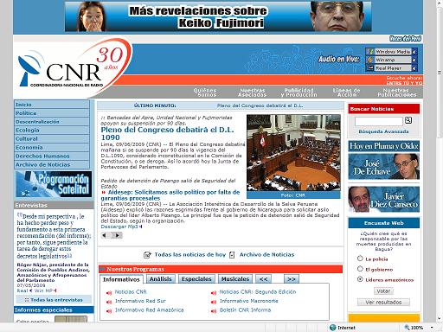Open Publicidad y Producción menu item

pyautogui.click(x=299, y=93)
